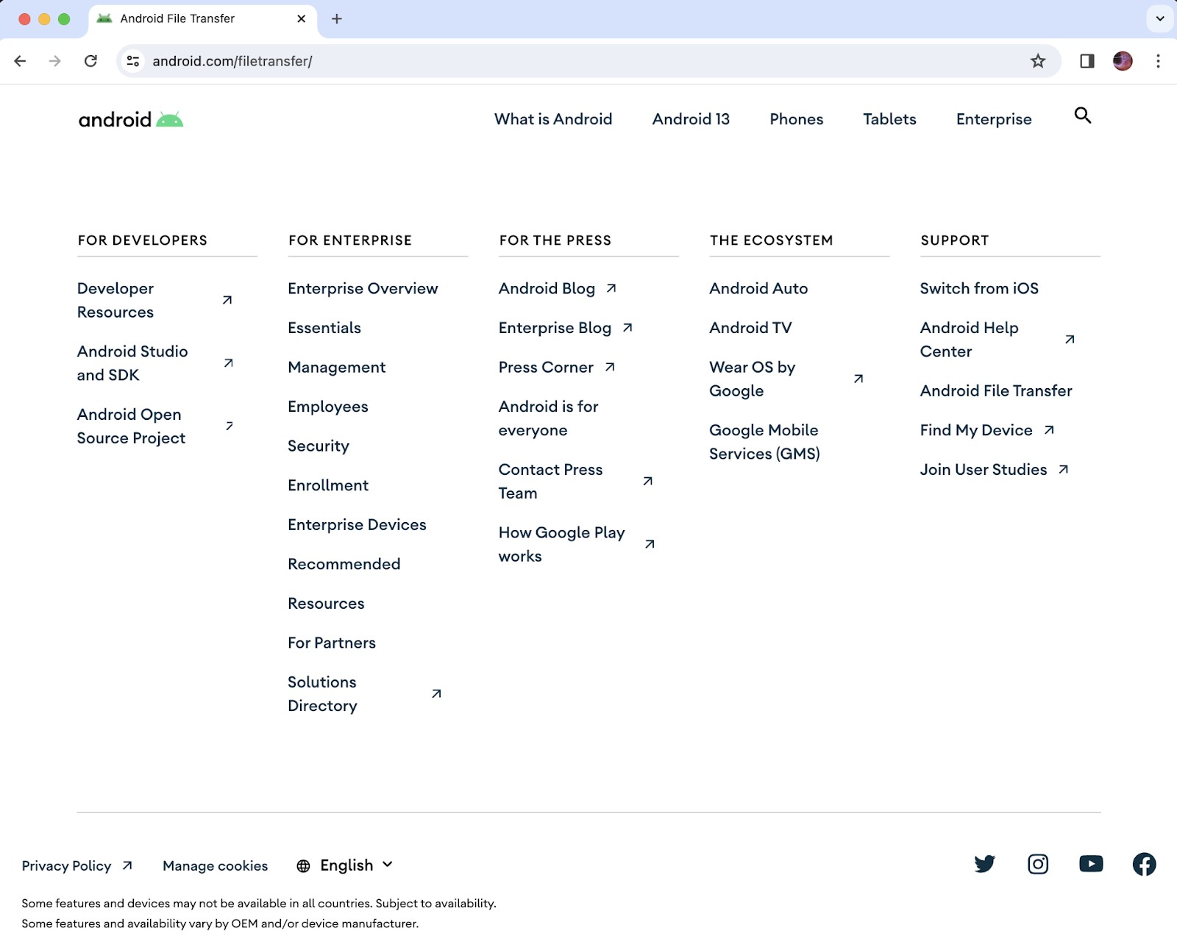
Task: Open the site search magnifier icon
Action: pos(1082,115)
